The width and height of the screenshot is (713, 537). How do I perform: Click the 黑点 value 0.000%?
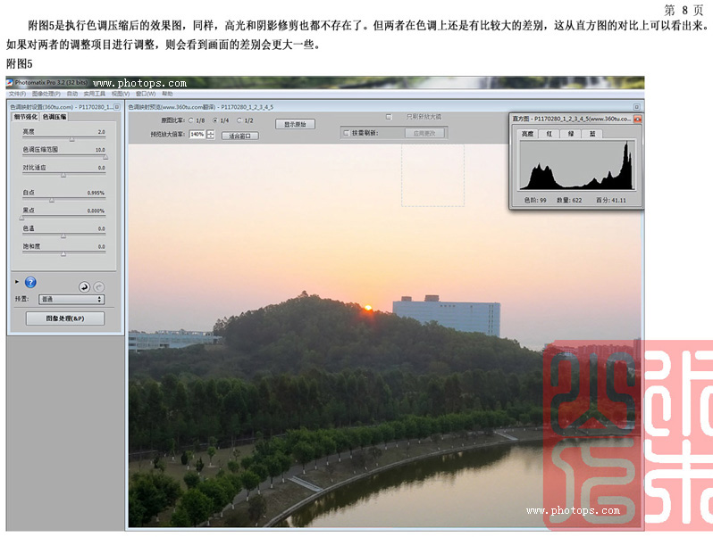96,211
